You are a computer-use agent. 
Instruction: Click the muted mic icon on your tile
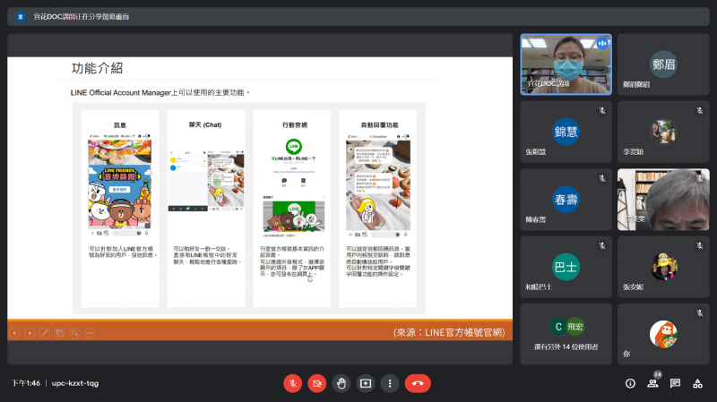point(700,313)
